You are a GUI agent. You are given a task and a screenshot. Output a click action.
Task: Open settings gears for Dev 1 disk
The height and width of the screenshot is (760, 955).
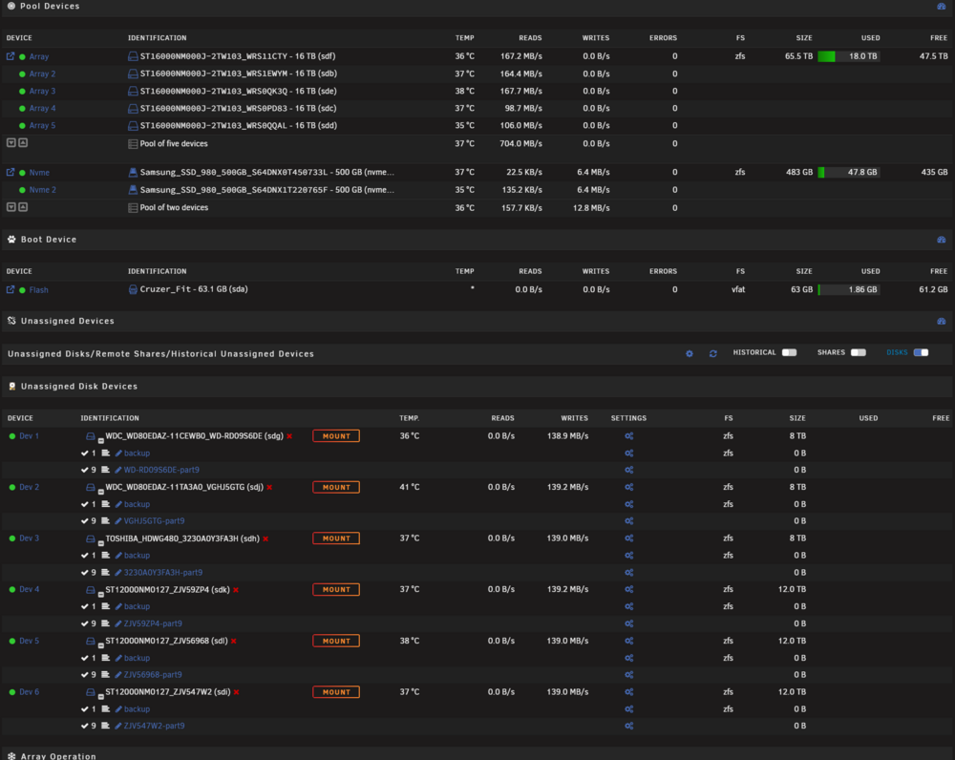[x=629, y=436]
